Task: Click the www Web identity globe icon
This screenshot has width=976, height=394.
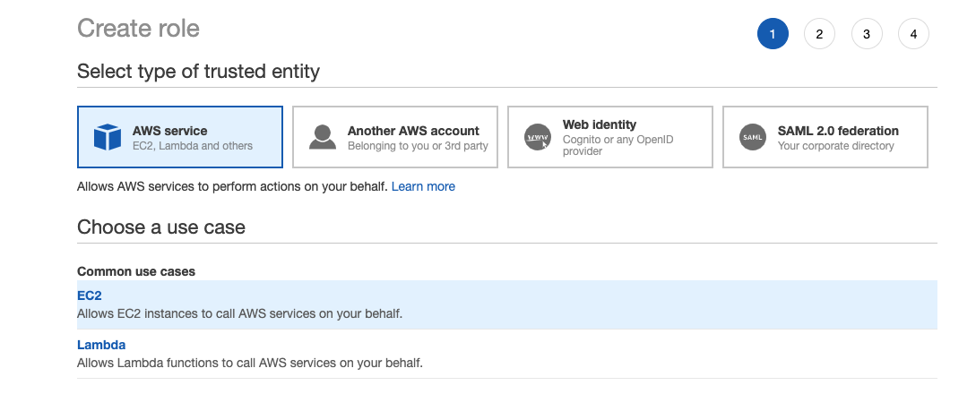Action: (538, 138)
